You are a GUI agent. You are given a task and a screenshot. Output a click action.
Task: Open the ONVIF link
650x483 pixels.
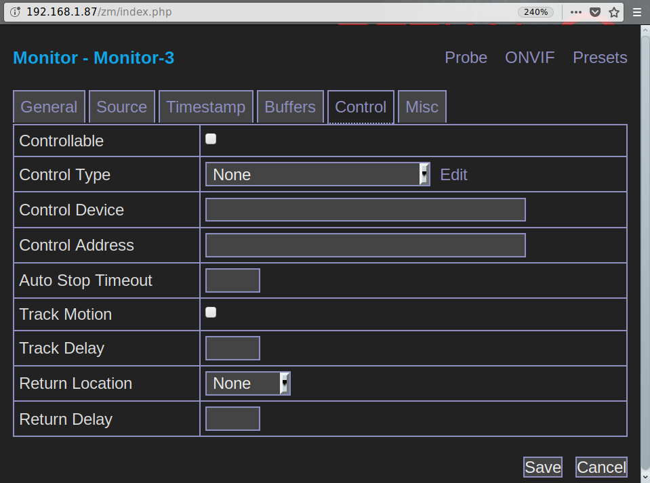tap(529, 58)
